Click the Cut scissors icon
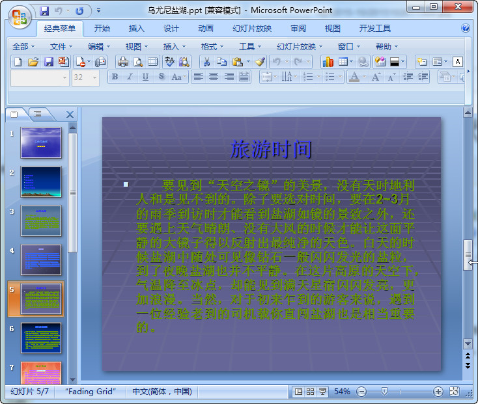The image size is (478, 404). 206,62
